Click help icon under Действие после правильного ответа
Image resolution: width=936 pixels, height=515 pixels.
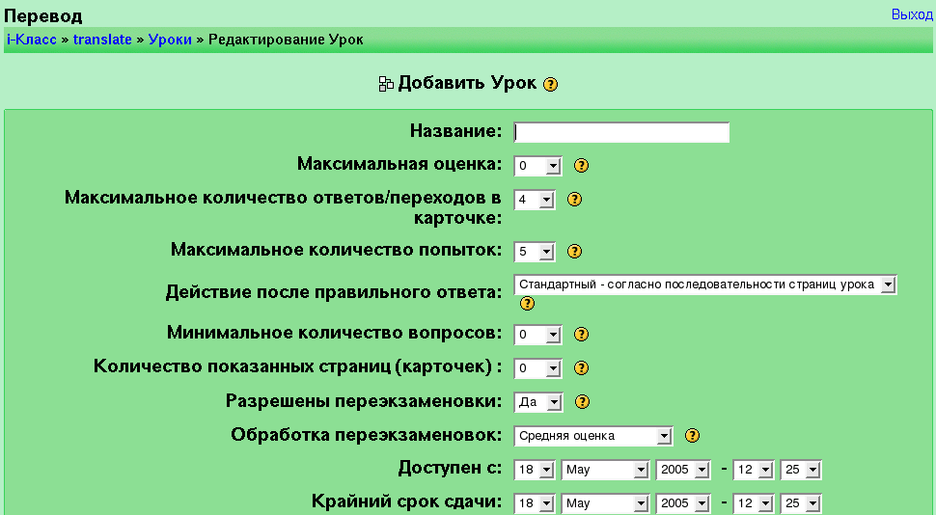pyautogui.click(x=527, y=303)
